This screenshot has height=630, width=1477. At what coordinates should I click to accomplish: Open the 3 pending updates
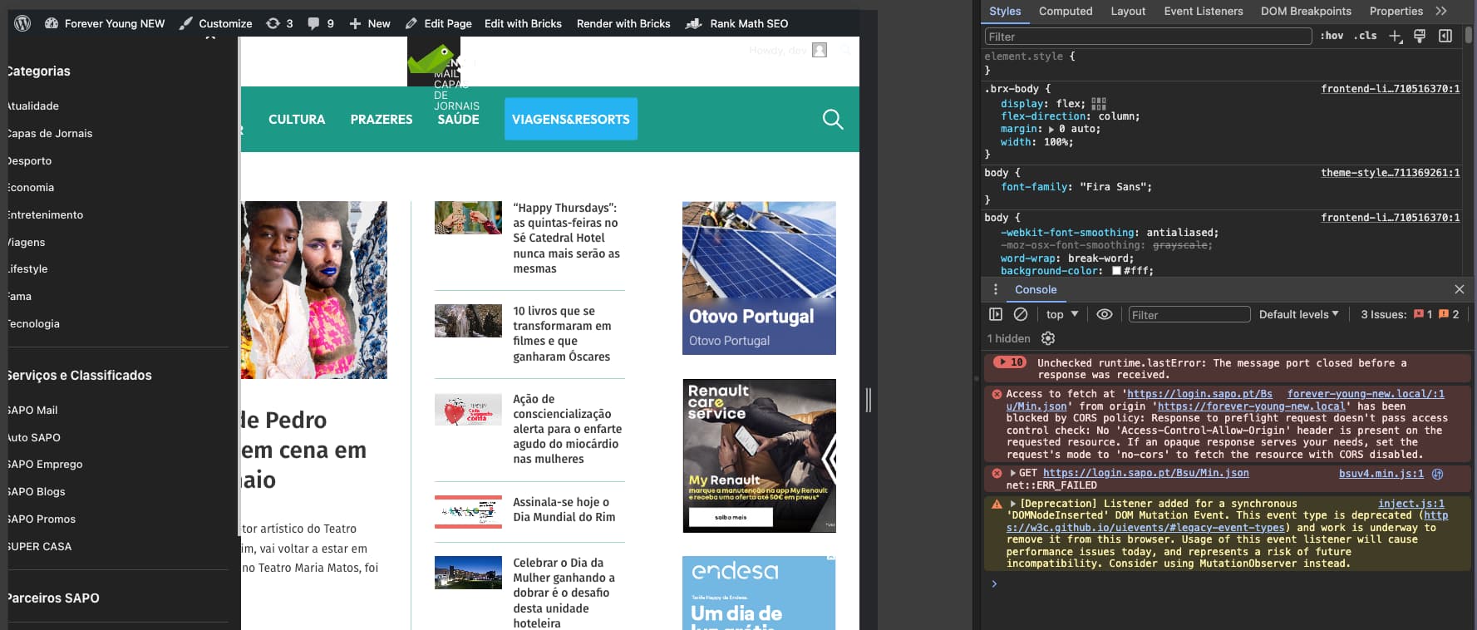point(279,23)
